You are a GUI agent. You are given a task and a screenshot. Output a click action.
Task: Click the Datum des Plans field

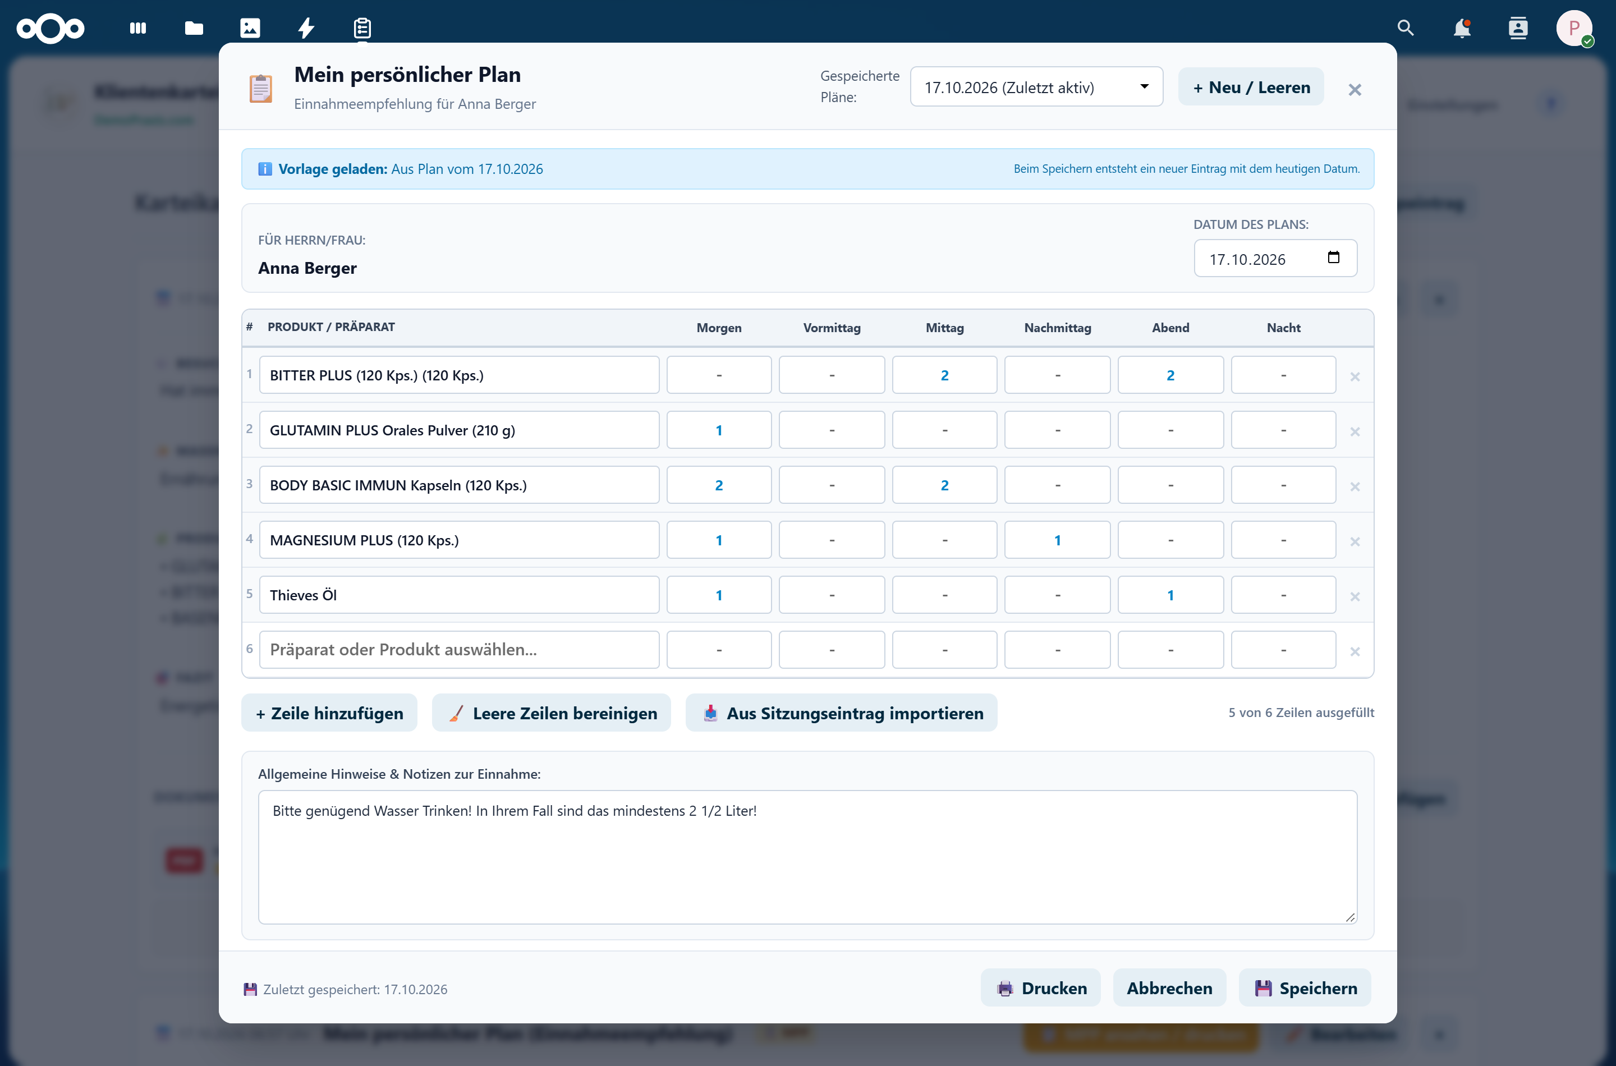pyautogui.click(x=1275, y=258)
